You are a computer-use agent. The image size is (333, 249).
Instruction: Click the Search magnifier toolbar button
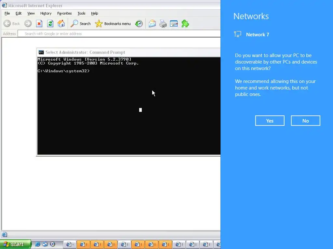click(81, 24)
